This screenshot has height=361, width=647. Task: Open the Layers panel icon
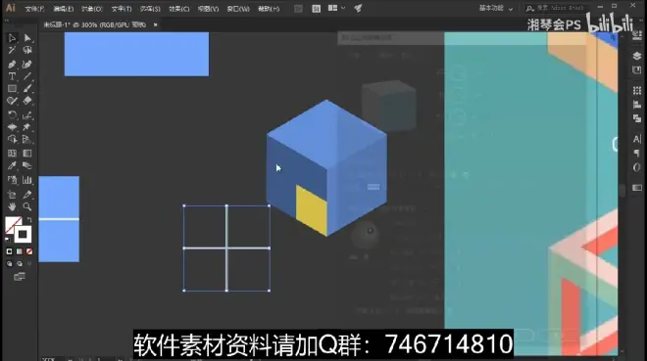coord(636,56)
